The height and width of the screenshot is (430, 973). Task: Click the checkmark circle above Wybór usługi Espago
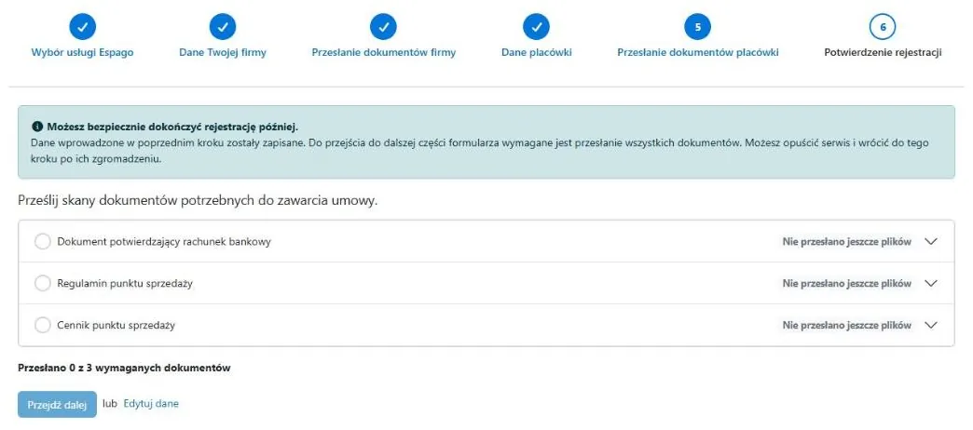tap(83, 27)
